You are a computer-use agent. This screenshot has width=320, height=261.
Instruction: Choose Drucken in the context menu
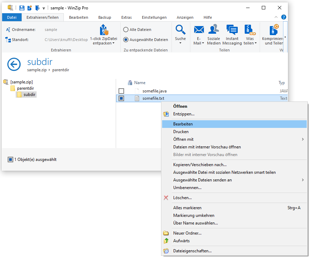point(234,132)
